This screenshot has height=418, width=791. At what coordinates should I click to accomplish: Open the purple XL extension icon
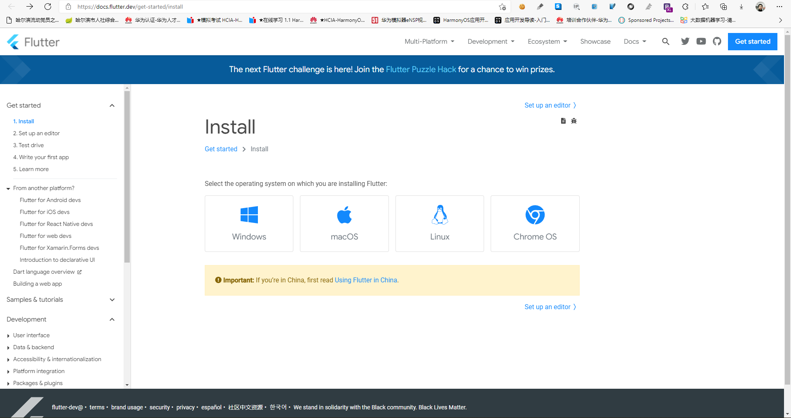[667, 7]
